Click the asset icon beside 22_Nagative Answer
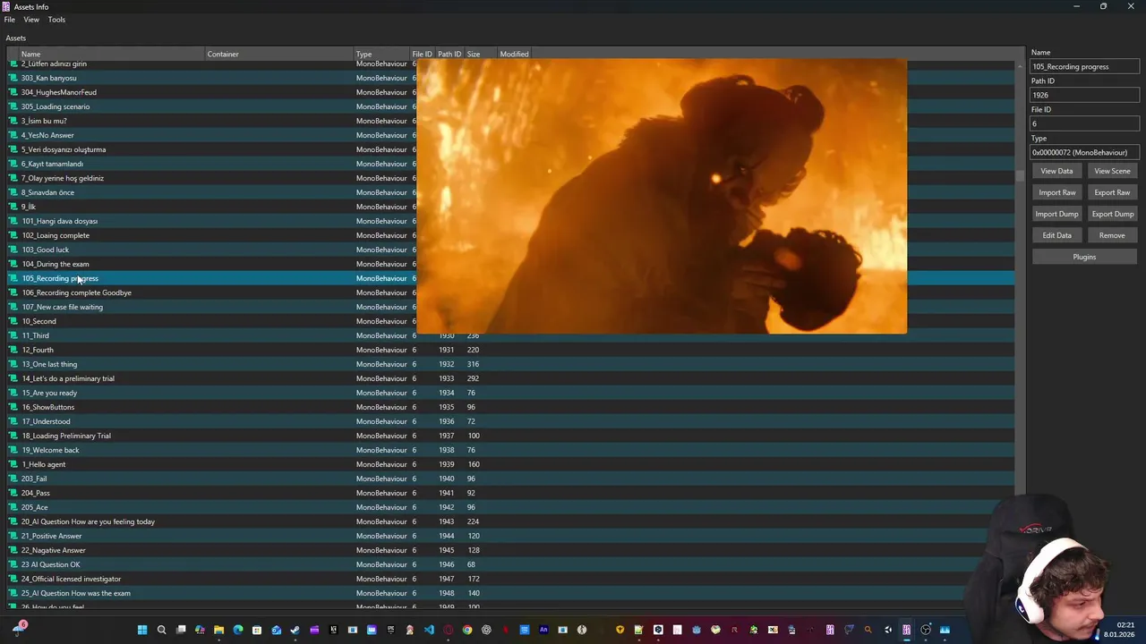This screenshot has width=1146, height=644. point(13,550)
